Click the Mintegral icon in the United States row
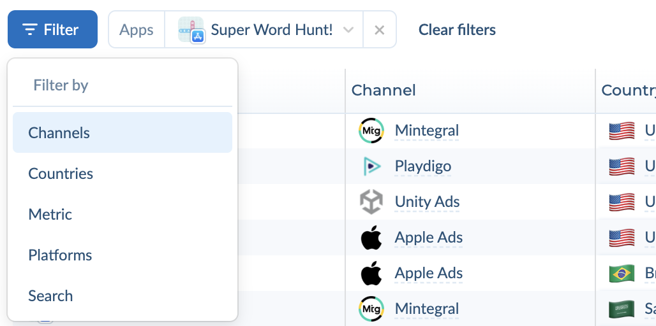This screenshot has height=326, width=656. (x=371, y=131)
